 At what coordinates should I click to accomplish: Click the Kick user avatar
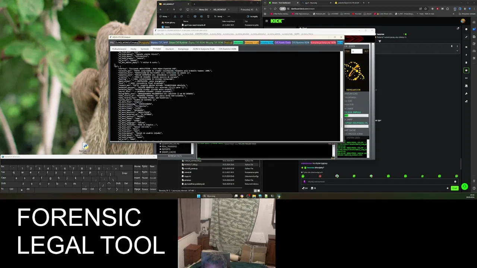[x=463, y=21]
